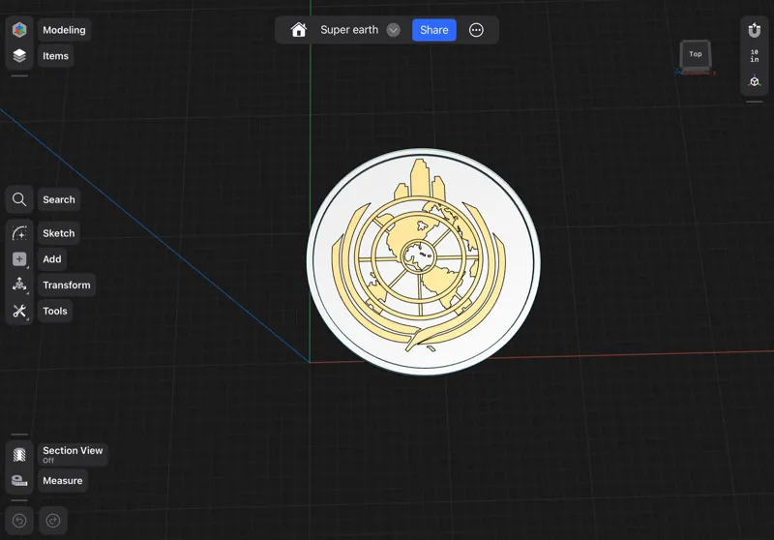Open the Modeling workspace cube icon
774x540 pixels.
(x=19, y=30)
